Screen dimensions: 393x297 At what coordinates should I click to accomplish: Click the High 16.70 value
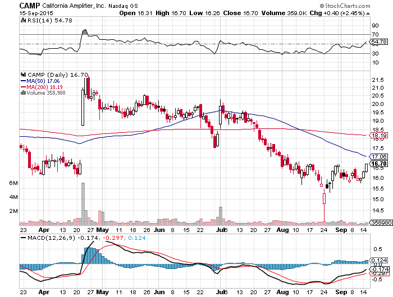tap(171, 13)
